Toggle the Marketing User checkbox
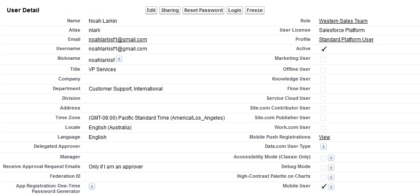Image resolution: width=420 pixels, height=195 pixels. tap(323, 59)
